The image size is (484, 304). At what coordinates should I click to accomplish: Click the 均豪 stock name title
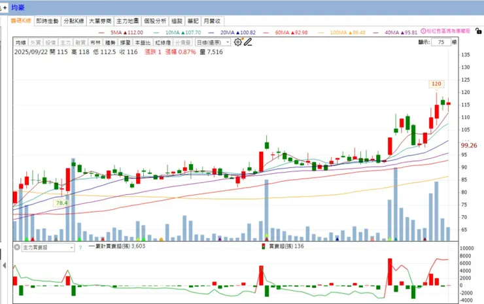(18, 7)
